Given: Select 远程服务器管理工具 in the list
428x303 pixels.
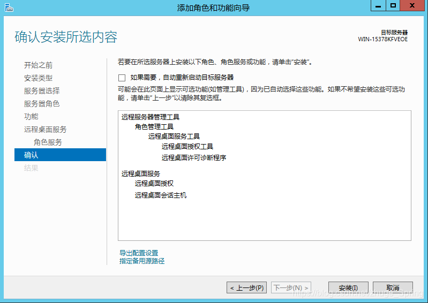Looking at the screenshot, I should (150, 117).
